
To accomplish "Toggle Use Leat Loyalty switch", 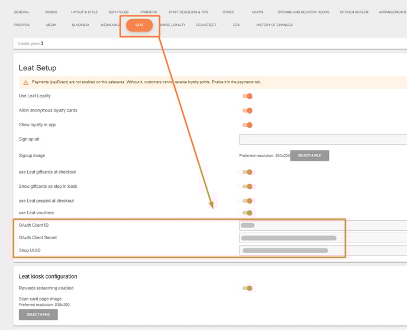I will point(247,96).
